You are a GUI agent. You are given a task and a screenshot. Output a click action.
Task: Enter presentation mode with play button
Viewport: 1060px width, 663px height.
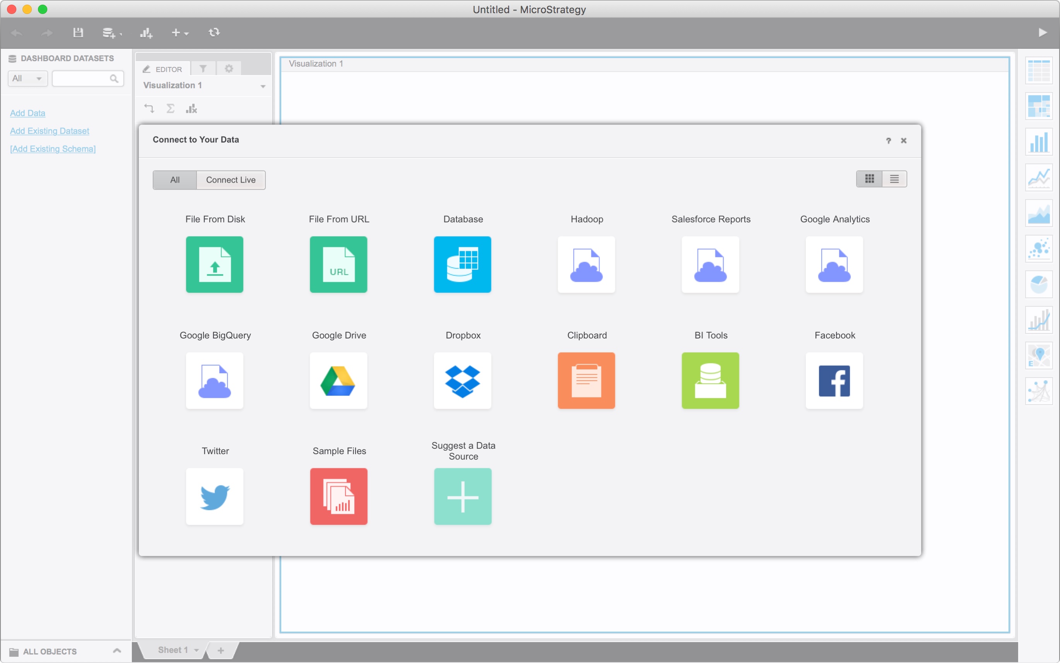point(1043,32)
